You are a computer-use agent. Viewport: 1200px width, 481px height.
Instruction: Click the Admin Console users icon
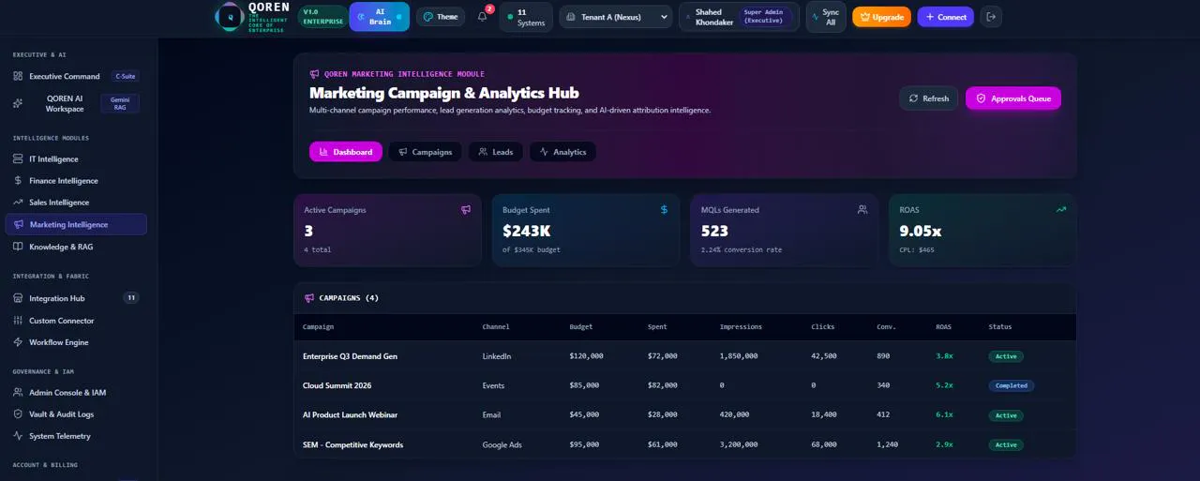click(x=18, y=393)
